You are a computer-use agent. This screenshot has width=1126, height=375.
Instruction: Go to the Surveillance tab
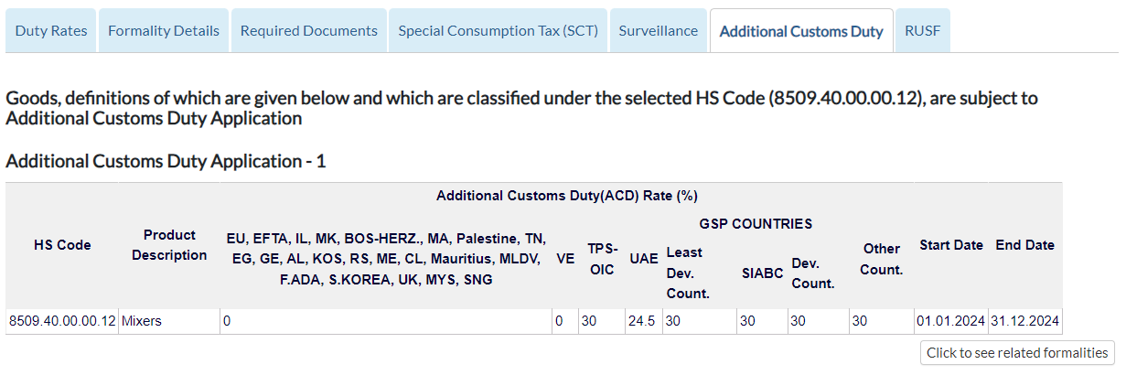[659, 31]
